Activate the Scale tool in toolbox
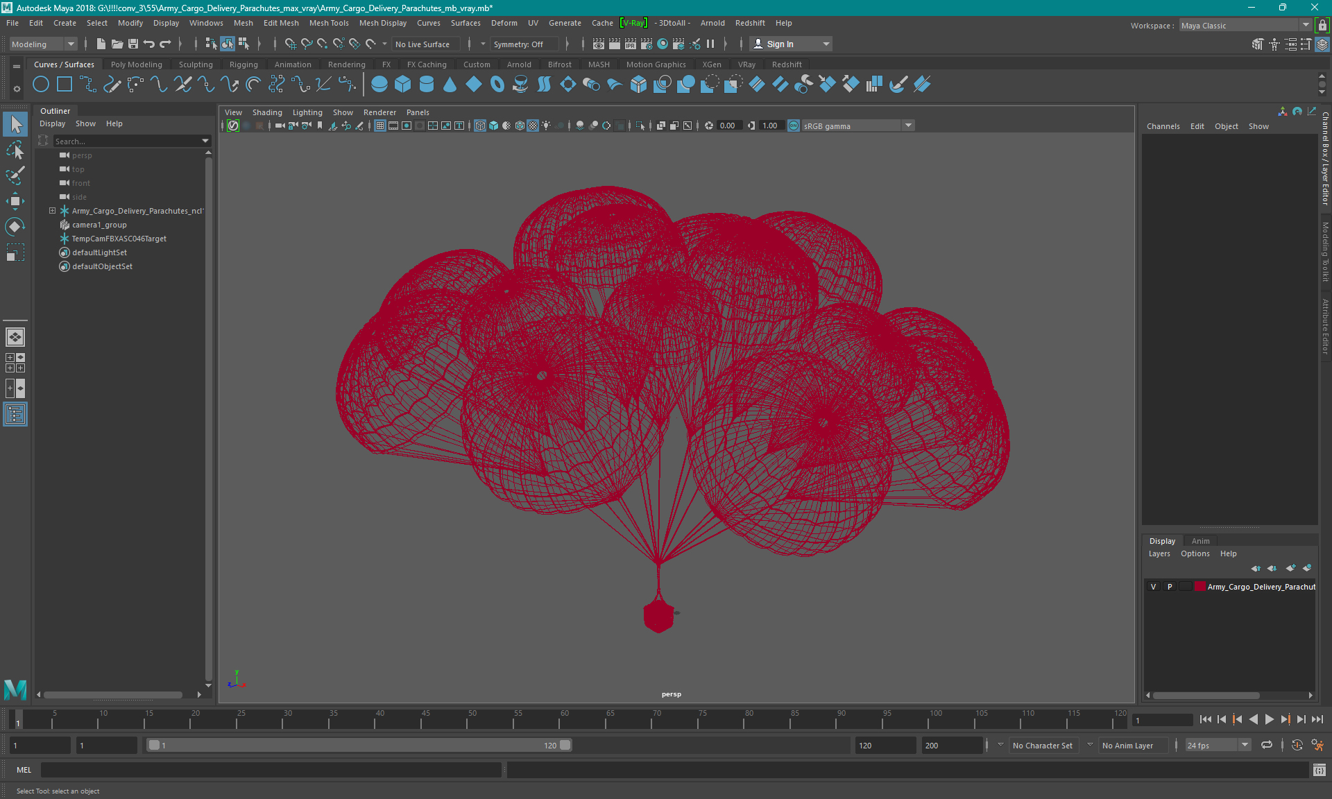 click(15, 252)
